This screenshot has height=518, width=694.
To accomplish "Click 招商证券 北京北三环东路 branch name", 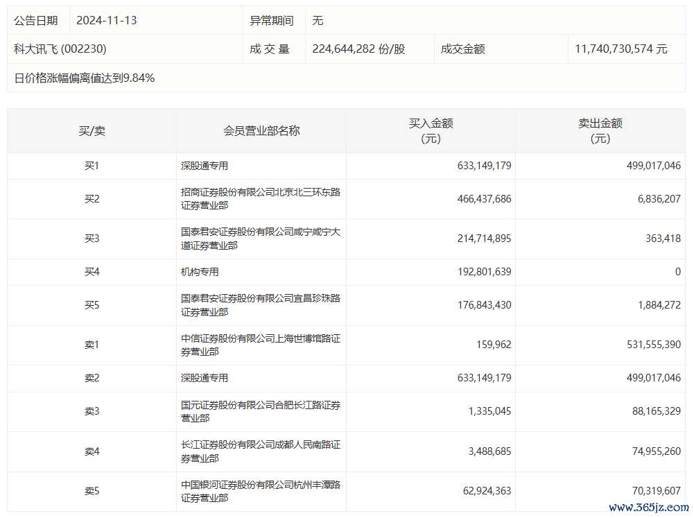I will 261,199.
